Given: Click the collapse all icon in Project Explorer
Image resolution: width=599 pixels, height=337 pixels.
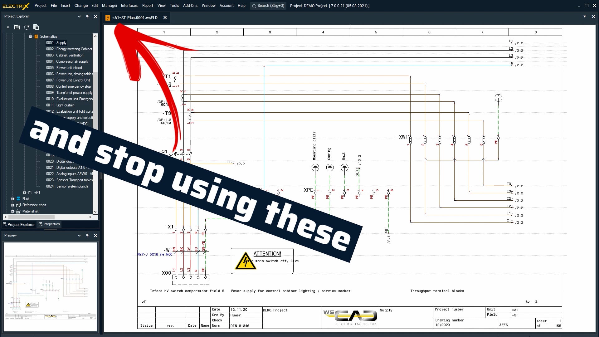Looking at the screenshot, I should (x=36, y=27).
